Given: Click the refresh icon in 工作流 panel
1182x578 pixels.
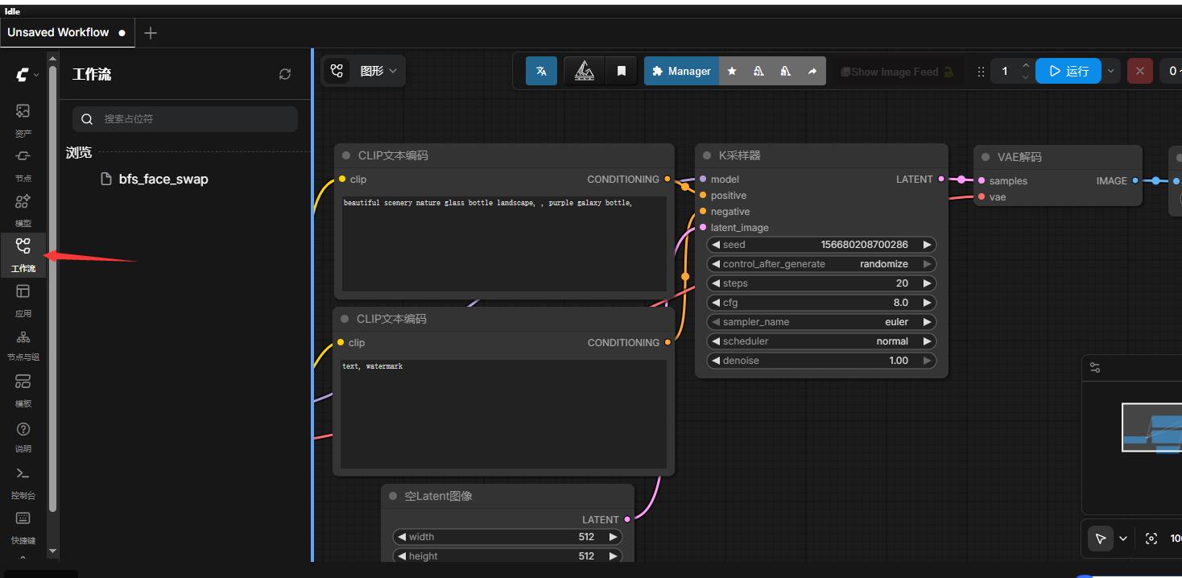Looking at the screenshot, I should coord(285,74).
